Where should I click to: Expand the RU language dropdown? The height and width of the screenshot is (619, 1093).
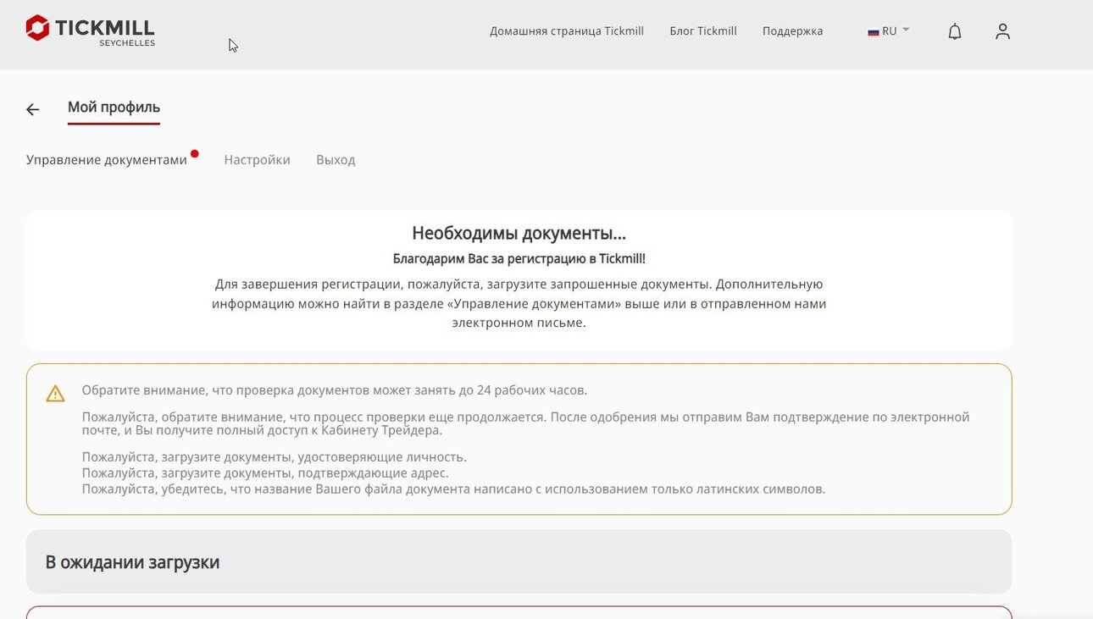pyautogui.click(x=889, y=30)
